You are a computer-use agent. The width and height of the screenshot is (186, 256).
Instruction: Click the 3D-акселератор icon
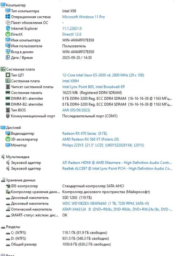pyautogui.click(x=8, y=139)
